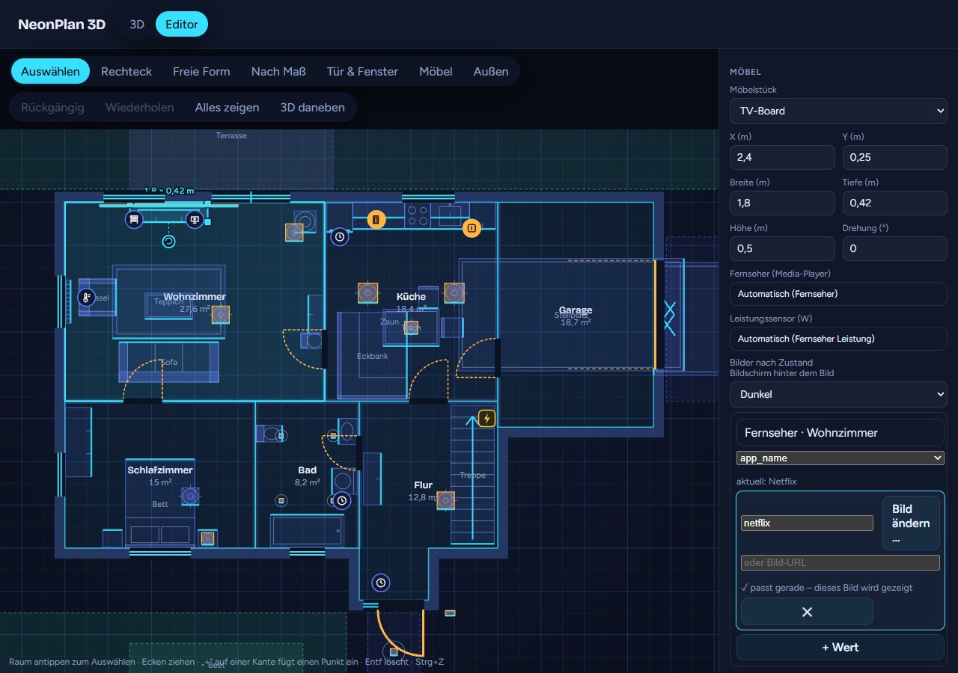Click the ceiling light in the Schlafzimmer
958x673 pixels.
191,495
